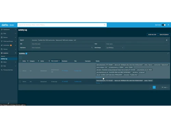Click the Help sidebar icon
171x128 pixels.
pos(2,66)
